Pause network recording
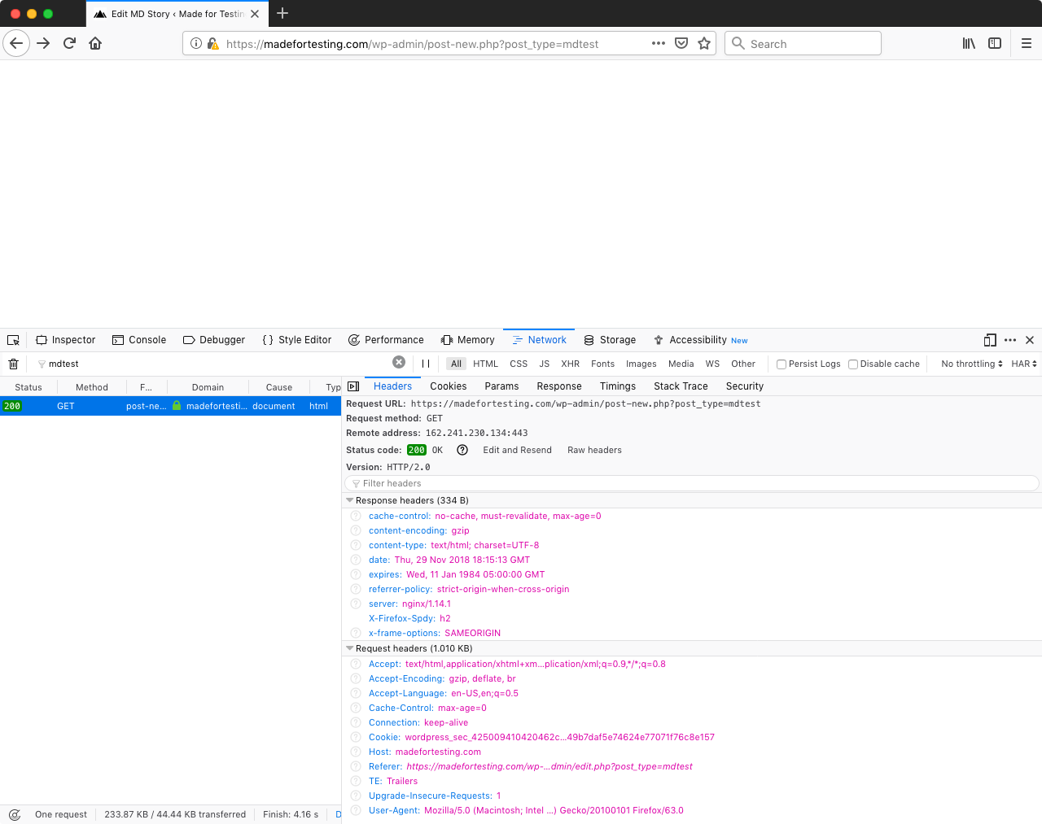Screen dimensions: 1042x824 pos(426,364)
